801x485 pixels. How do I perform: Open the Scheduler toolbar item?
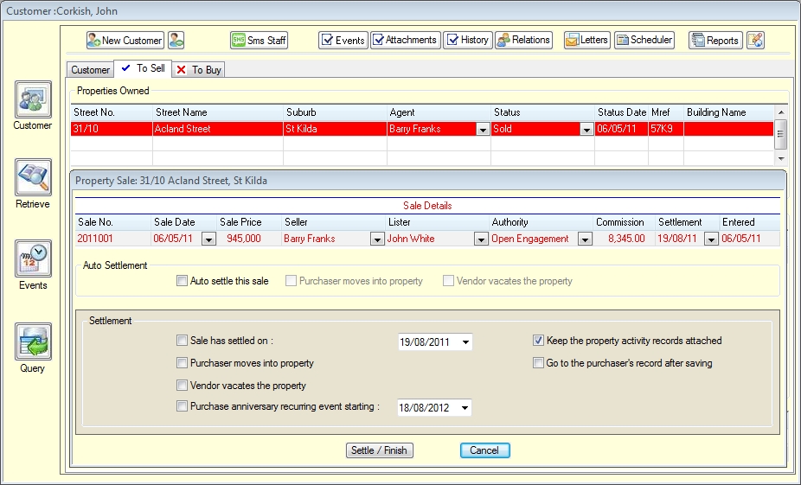[x=644, y=40]
